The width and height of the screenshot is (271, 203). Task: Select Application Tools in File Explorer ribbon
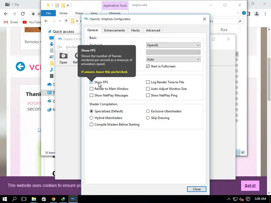click(115, 6)
